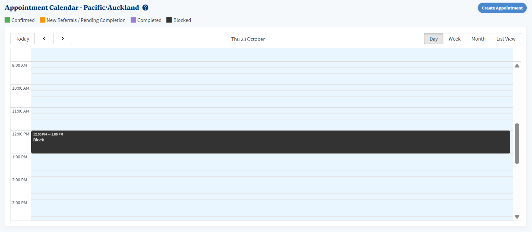Click the purple Completed legend swatch
This screenshot has height=232, width=532.
[x=133, y=20]
